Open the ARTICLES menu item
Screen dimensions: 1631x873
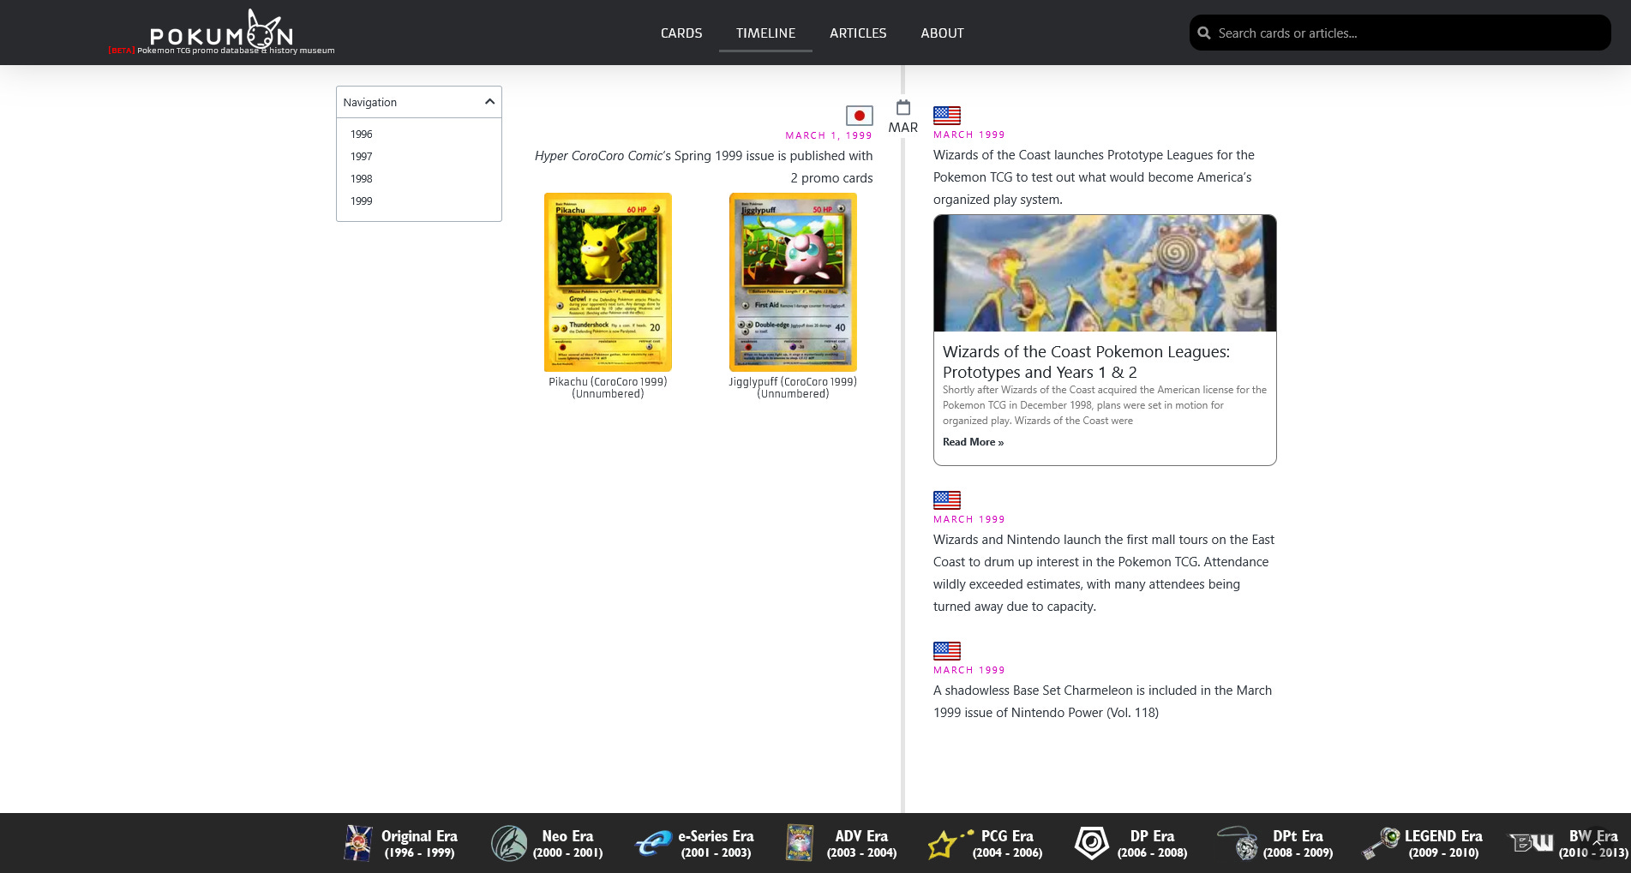[858, 33]
